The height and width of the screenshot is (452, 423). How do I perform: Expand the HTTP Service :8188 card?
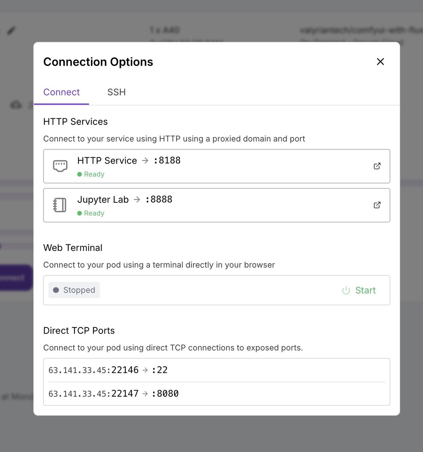pyautogui.click(x=216, y=166)
